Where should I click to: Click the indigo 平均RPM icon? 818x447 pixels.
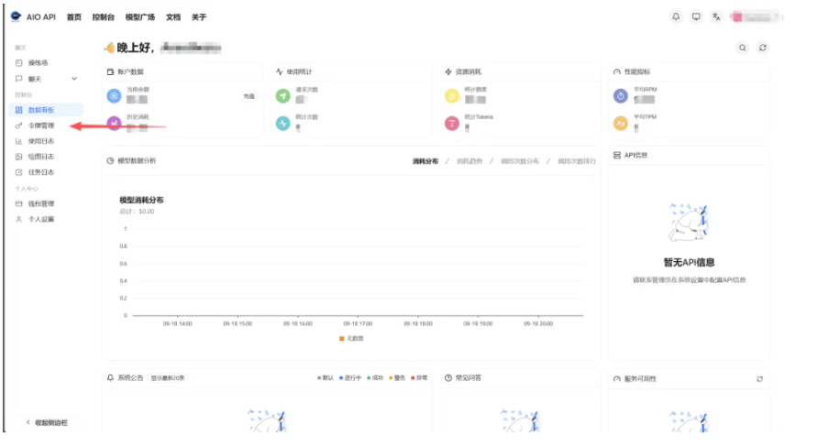(x=620, y=96)
